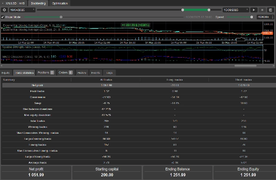Click the green profit badge on chart

[x=135, y=25]
